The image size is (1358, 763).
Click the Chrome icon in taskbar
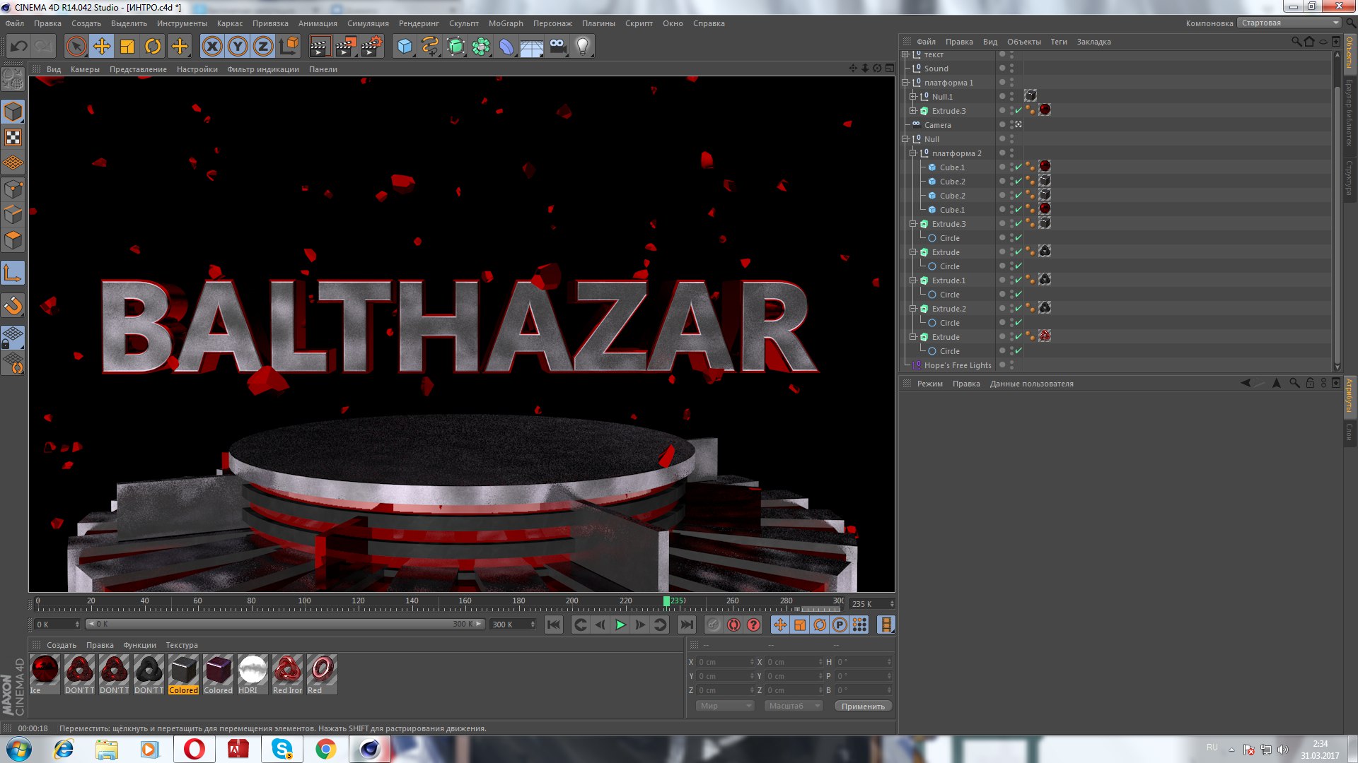pos(325,749)
